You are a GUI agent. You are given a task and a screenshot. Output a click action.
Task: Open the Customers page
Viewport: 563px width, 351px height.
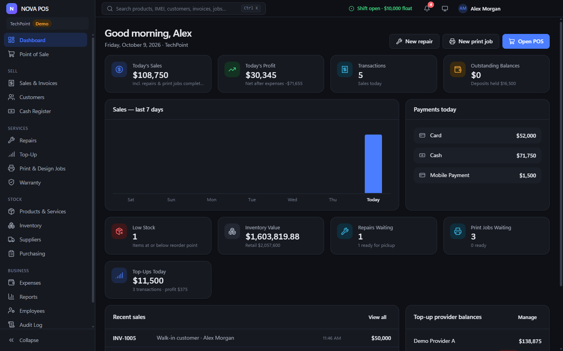click(45, 97)
